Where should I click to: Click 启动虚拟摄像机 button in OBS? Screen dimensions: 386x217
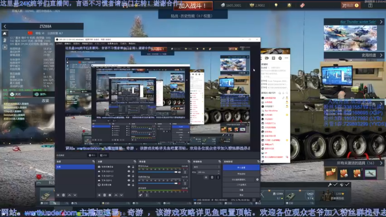pyautogui.click(x=239, y=179)
